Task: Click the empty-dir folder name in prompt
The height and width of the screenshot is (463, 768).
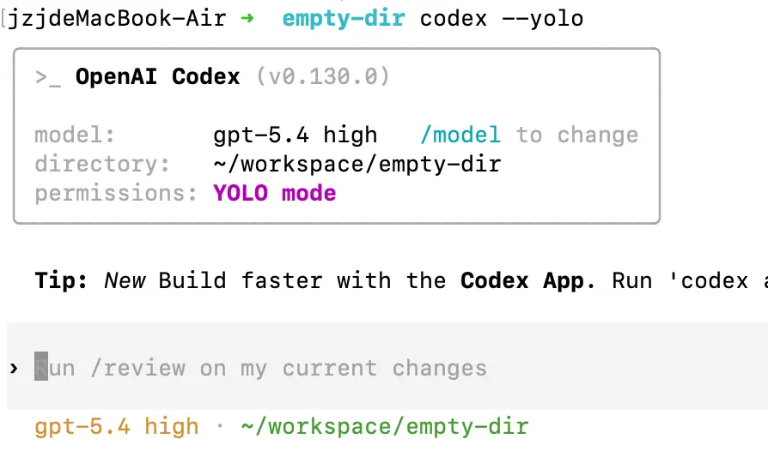Action: coord(344,19)
